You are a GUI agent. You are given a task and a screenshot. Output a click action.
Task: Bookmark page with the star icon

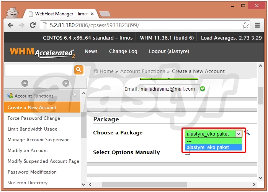pyautogui.click(x=245, y=25)
